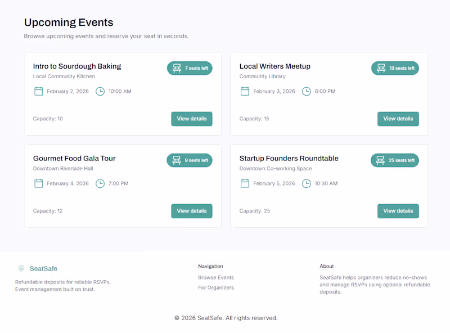Viewport: 450px width, 333px height.
Task: Click the 9 seats left badge
Action: [190, 160]
